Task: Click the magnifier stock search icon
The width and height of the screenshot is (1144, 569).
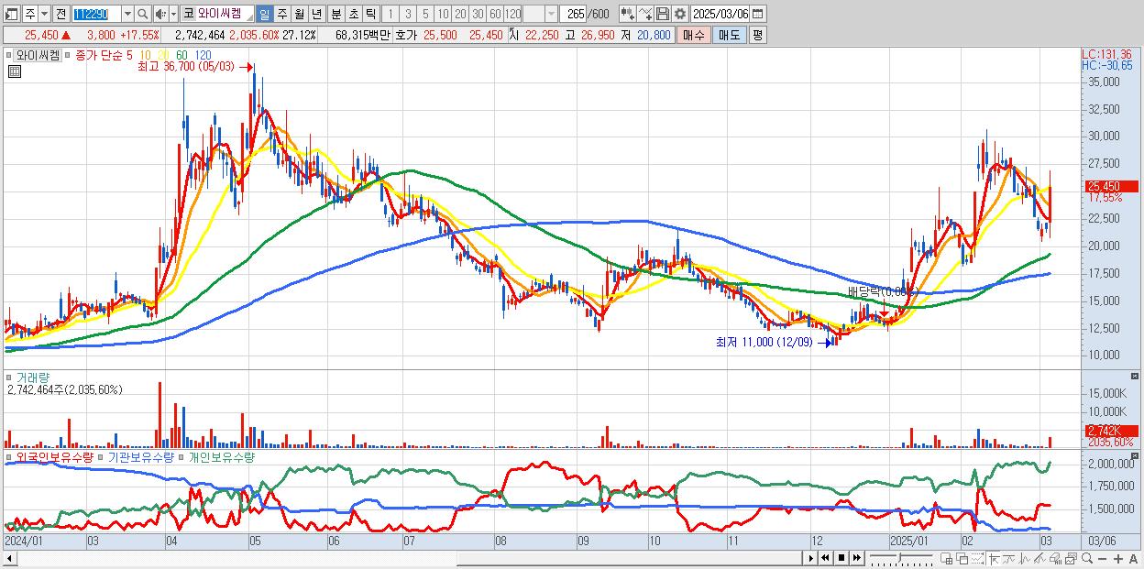Action: point(143,14)
